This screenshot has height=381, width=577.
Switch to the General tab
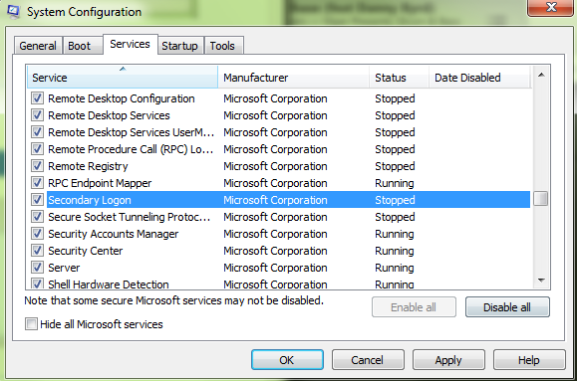pos(38,46)
